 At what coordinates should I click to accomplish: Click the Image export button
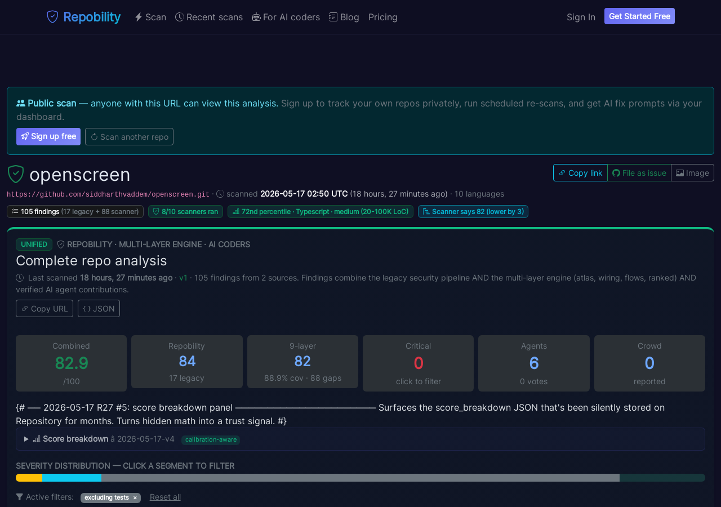[692, 173]
